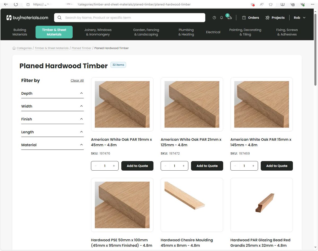Click the 32 items count badge
318x251 pixels.
click(118, 65)
